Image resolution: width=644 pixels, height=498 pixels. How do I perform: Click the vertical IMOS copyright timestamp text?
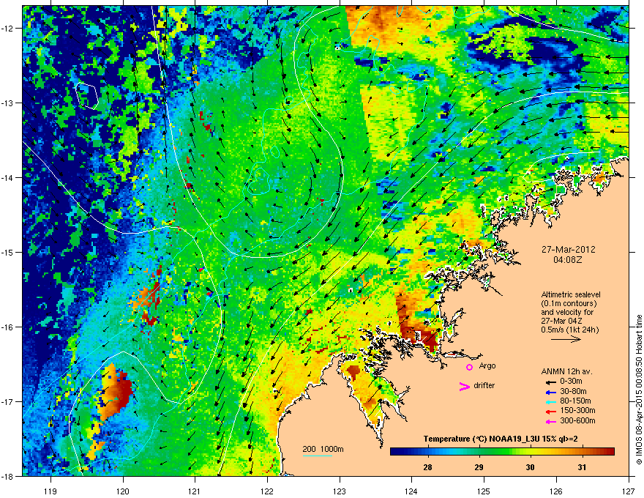[x=639, y=390]
